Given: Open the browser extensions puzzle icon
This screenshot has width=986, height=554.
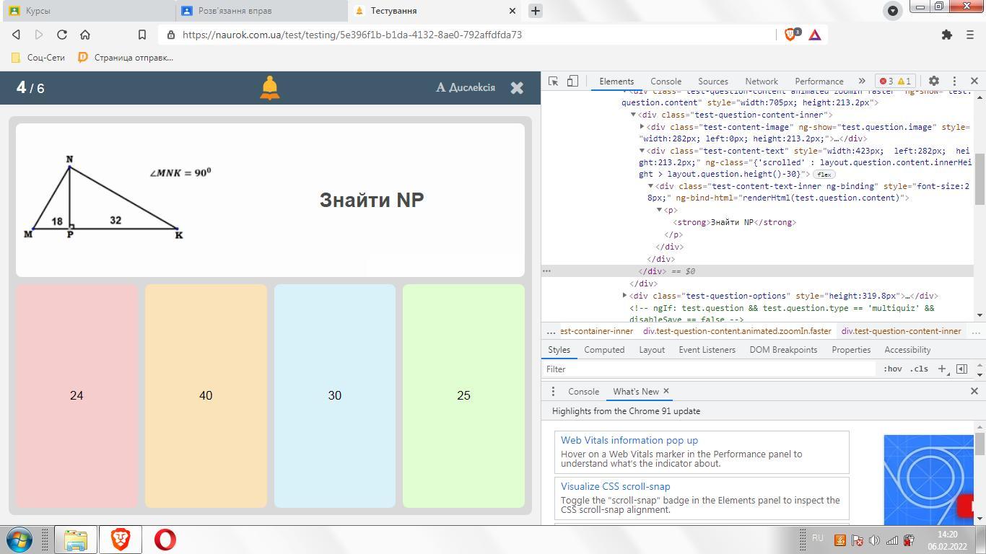Looking at the screenshot, I should pyautogui.click(x=947, y=35).
